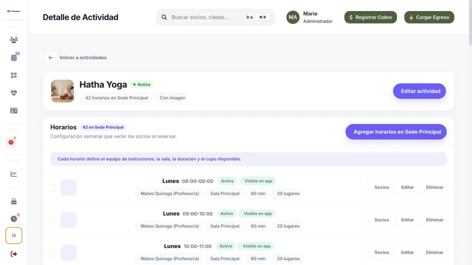Open the heart pulse health icon
This screenshot has width=472, height=265.
coord(14,93)
